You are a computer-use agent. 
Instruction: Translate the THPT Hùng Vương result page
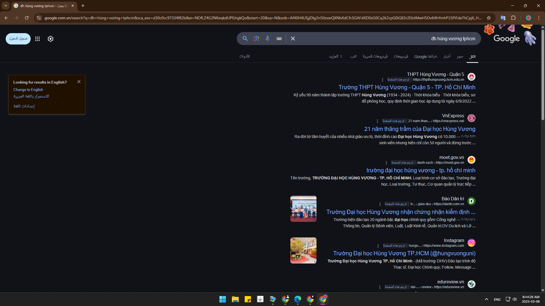click(398, 80)
